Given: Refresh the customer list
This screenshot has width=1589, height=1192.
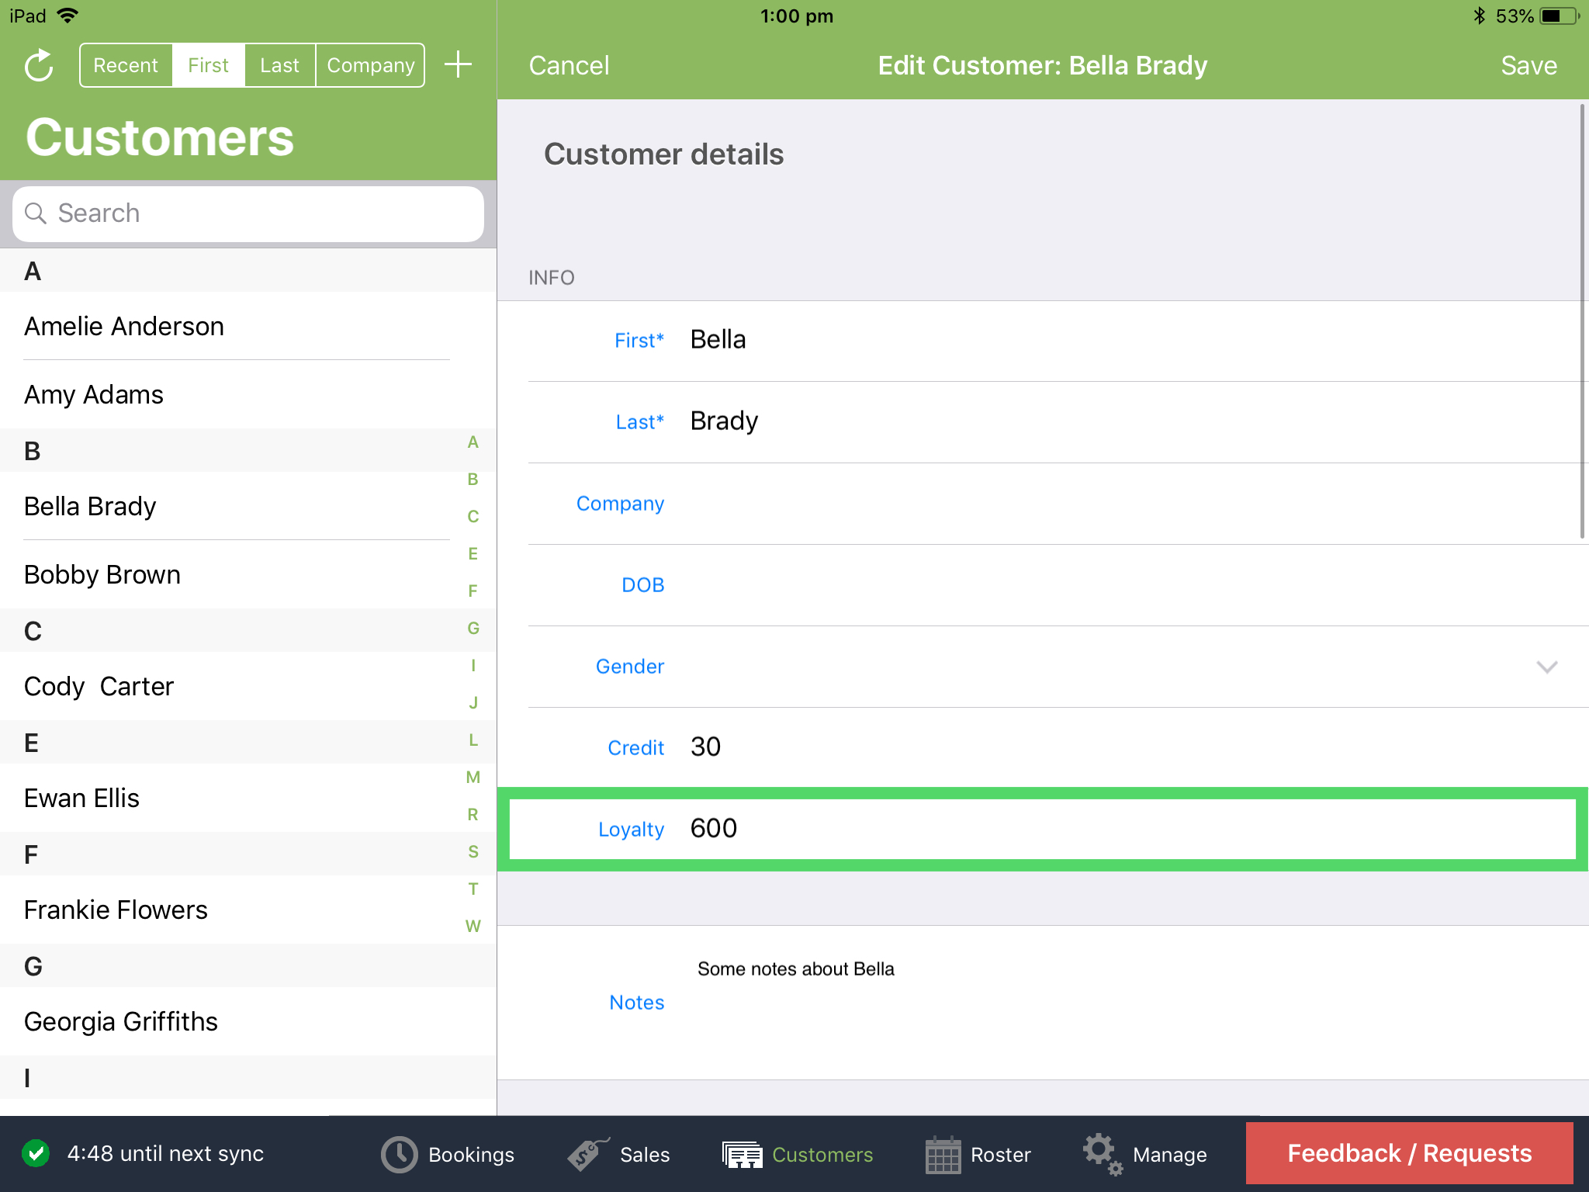Looking at the screenshot, I should pos(38,65).
